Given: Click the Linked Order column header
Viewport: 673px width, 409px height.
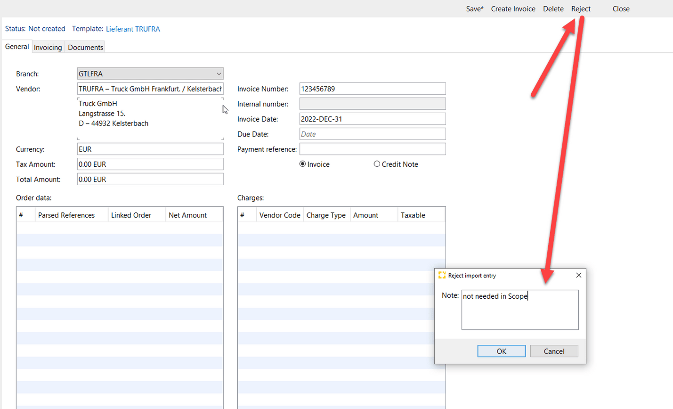Looking at the screenshot, I should click(137, 215).
